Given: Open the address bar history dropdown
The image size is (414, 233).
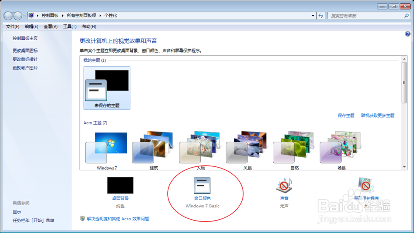Looking at the screenshot, I should click(313, 16).
